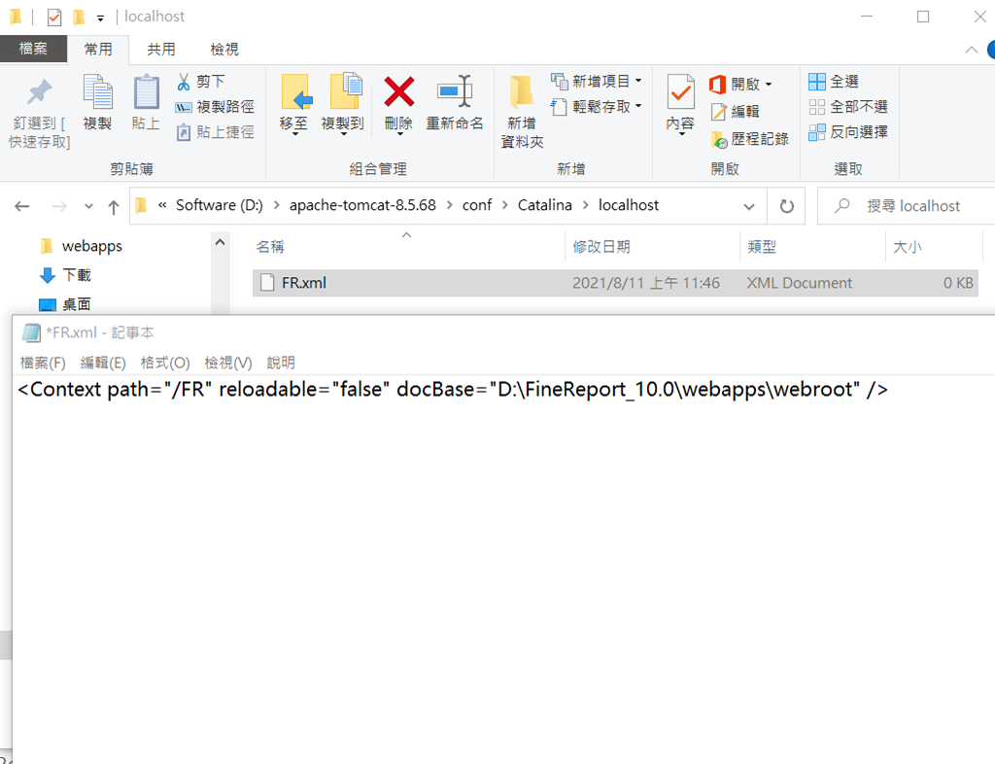995x764 pixels.
Task: Select the FR.xml file in the list
Action: click(x=301, y=283)
